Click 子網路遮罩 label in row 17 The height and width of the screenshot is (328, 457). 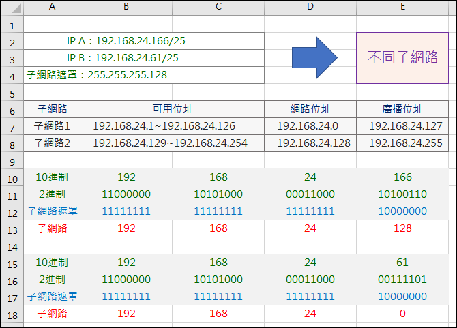tap(52, 297)
